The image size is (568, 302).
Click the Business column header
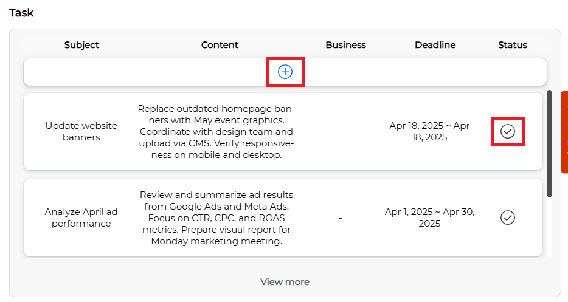point(345,45)
